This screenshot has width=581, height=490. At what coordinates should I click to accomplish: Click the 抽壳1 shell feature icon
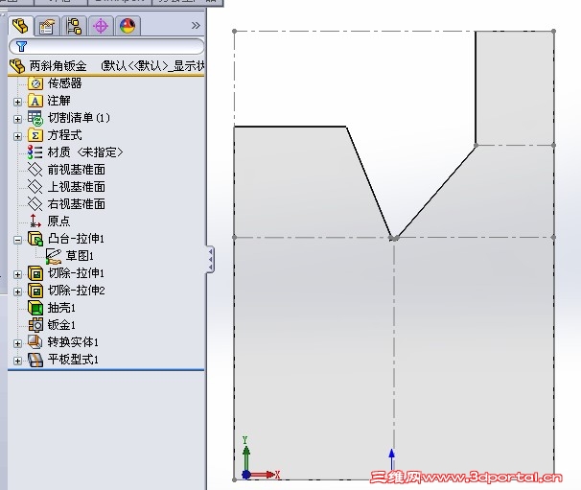35,308
